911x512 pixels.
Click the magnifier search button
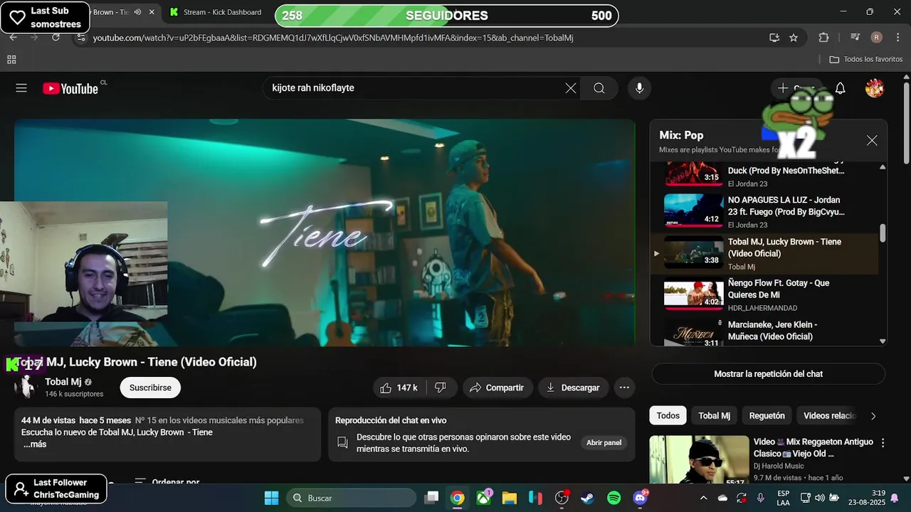pos(599,88)
